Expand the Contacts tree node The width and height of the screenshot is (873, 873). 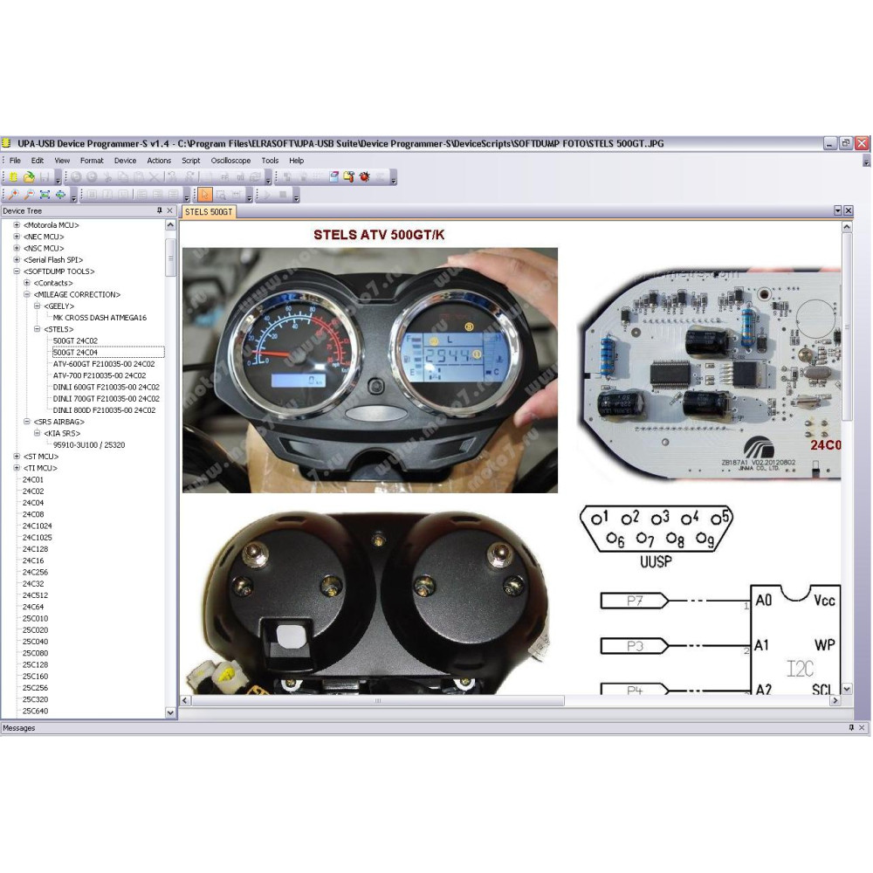[x=27, y=283]
